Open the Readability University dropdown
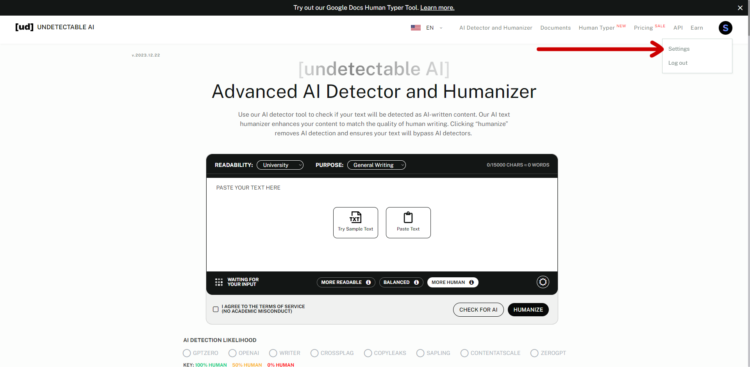Viewport: 750px width, 367px height. pyautogui.click(x=280, y=165)
